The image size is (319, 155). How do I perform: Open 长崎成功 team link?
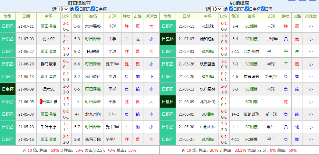point(251,114)
